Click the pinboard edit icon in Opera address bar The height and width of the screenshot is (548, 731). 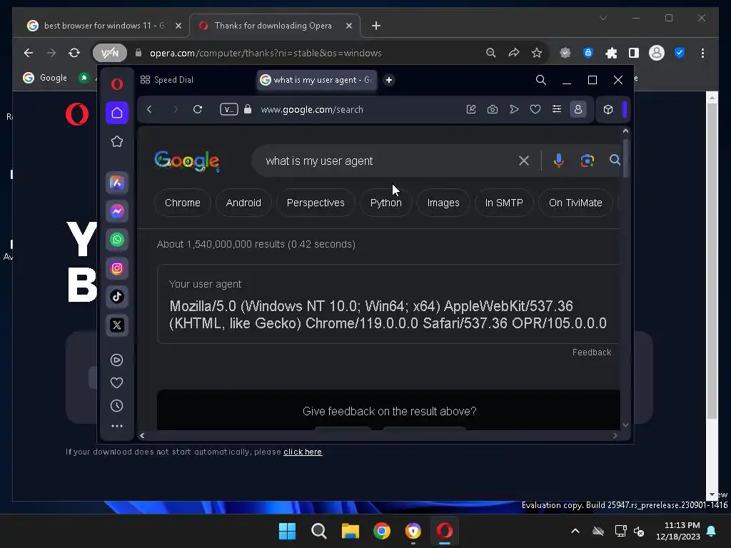(x=471, y=109)
